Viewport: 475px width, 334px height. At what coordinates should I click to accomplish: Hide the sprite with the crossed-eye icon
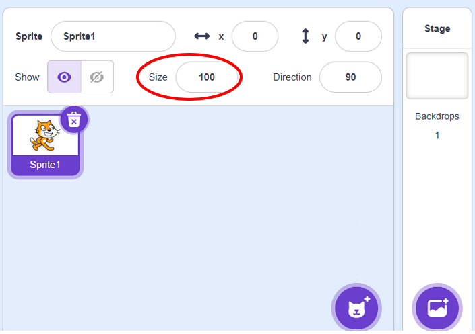pyautogui.click(x=97, y=77)
